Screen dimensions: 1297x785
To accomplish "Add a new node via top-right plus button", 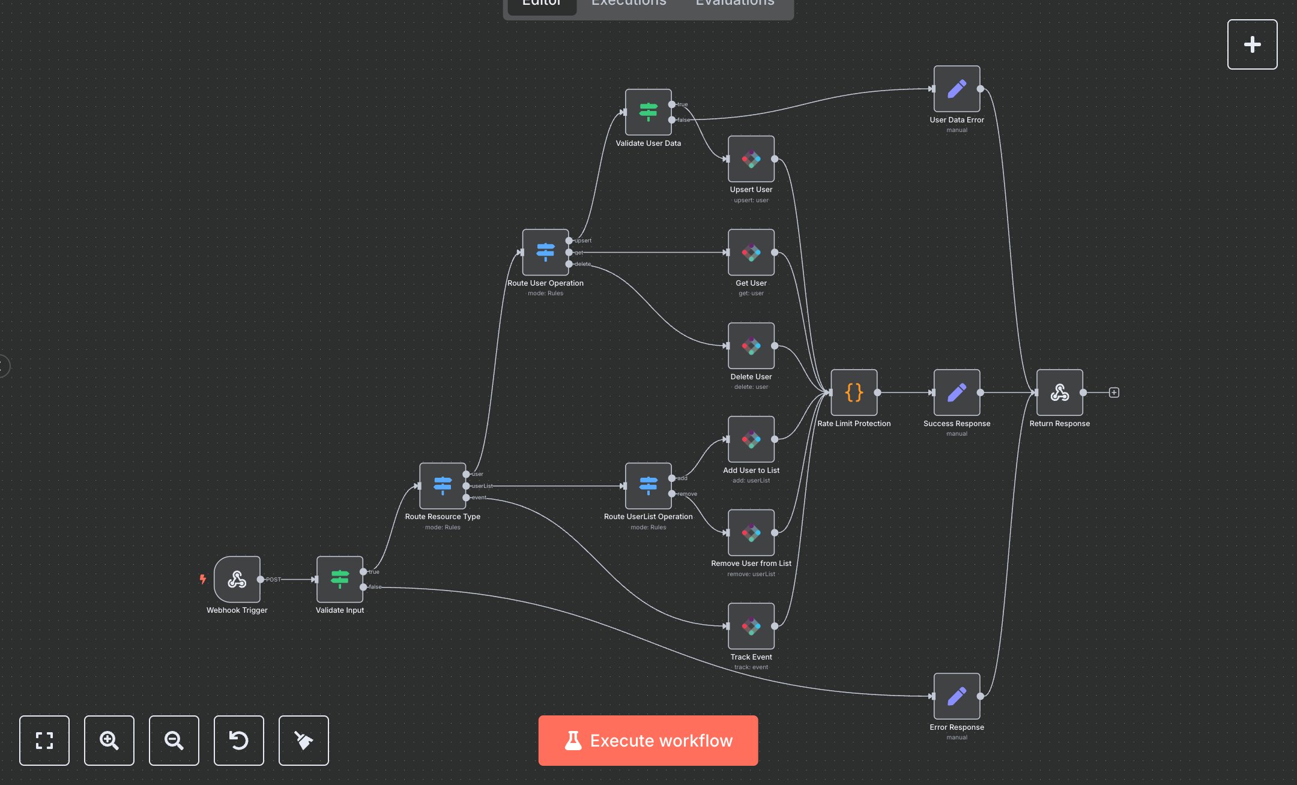I will 1252,44.
